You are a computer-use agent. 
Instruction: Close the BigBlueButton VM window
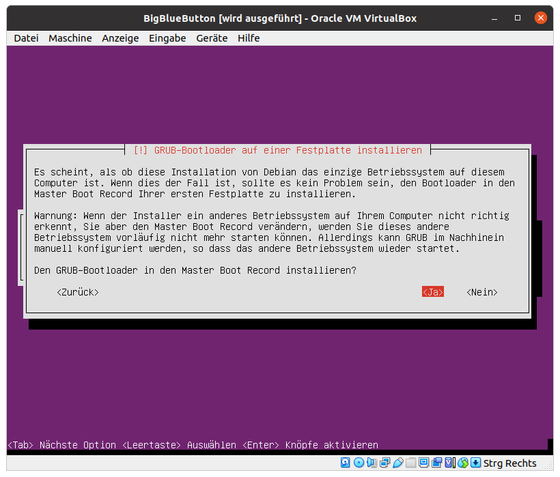(541, 18)
